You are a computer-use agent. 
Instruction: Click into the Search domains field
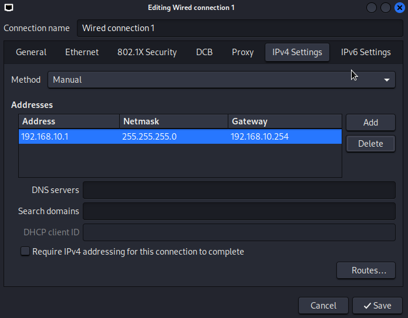(239, 211)
